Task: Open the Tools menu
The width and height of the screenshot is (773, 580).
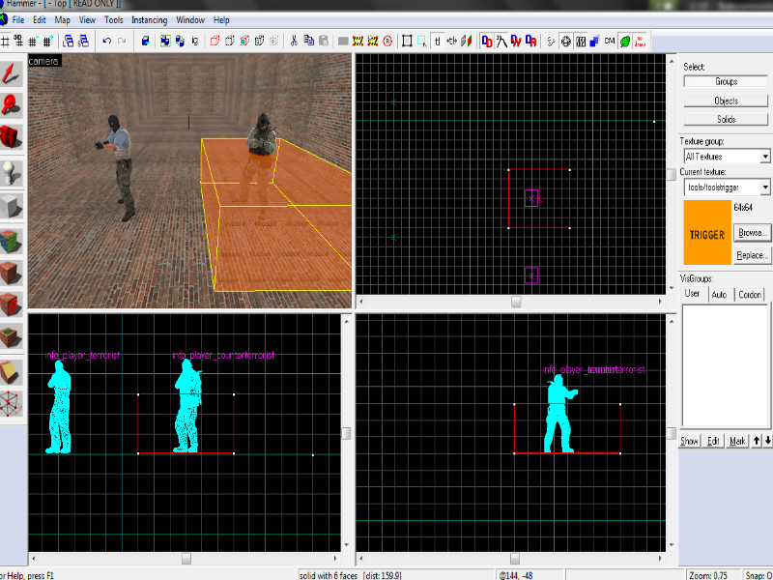Action: (113, 20)
